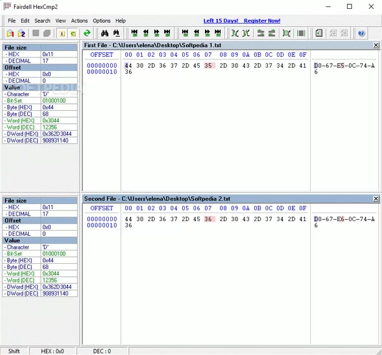Open the File menu
The image size is (382, 355).
(11, 21)
